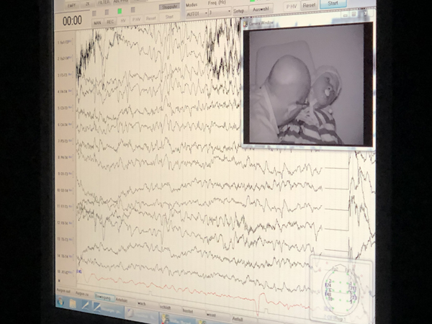Image resolution: width=432 pixels, height=324 pixels.
Task: Click the REC button
Action: pyautogui.click(x=110, y=22)
